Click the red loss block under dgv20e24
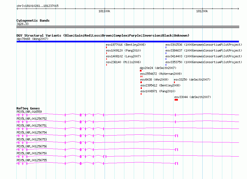This screenshot has width=247, height=179. 141,71
